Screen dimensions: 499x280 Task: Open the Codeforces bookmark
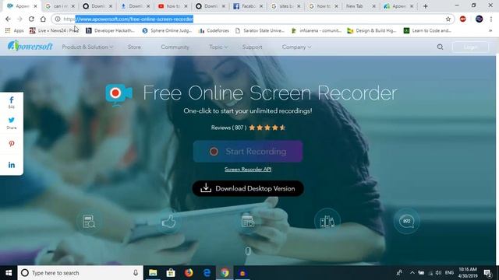214,31
